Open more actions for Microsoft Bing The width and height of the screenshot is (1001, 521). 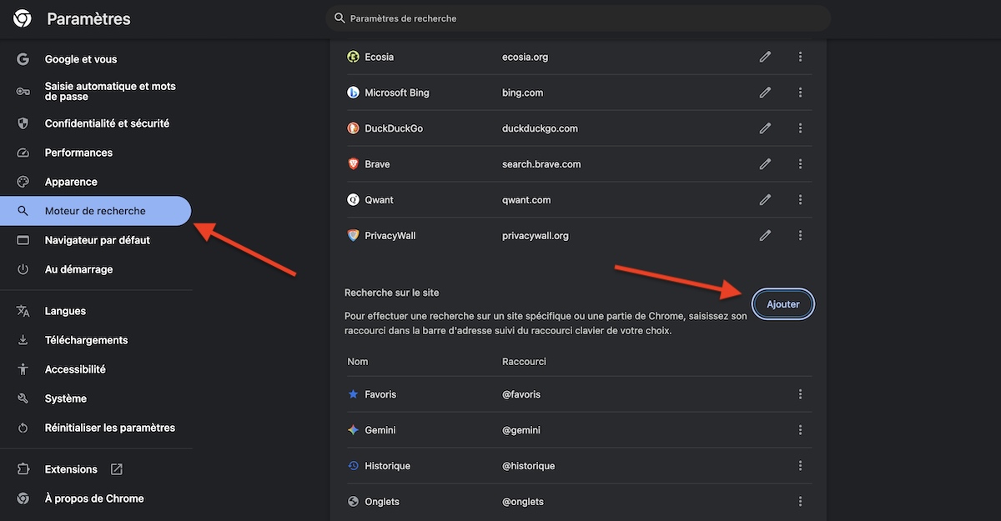(800, 93)
